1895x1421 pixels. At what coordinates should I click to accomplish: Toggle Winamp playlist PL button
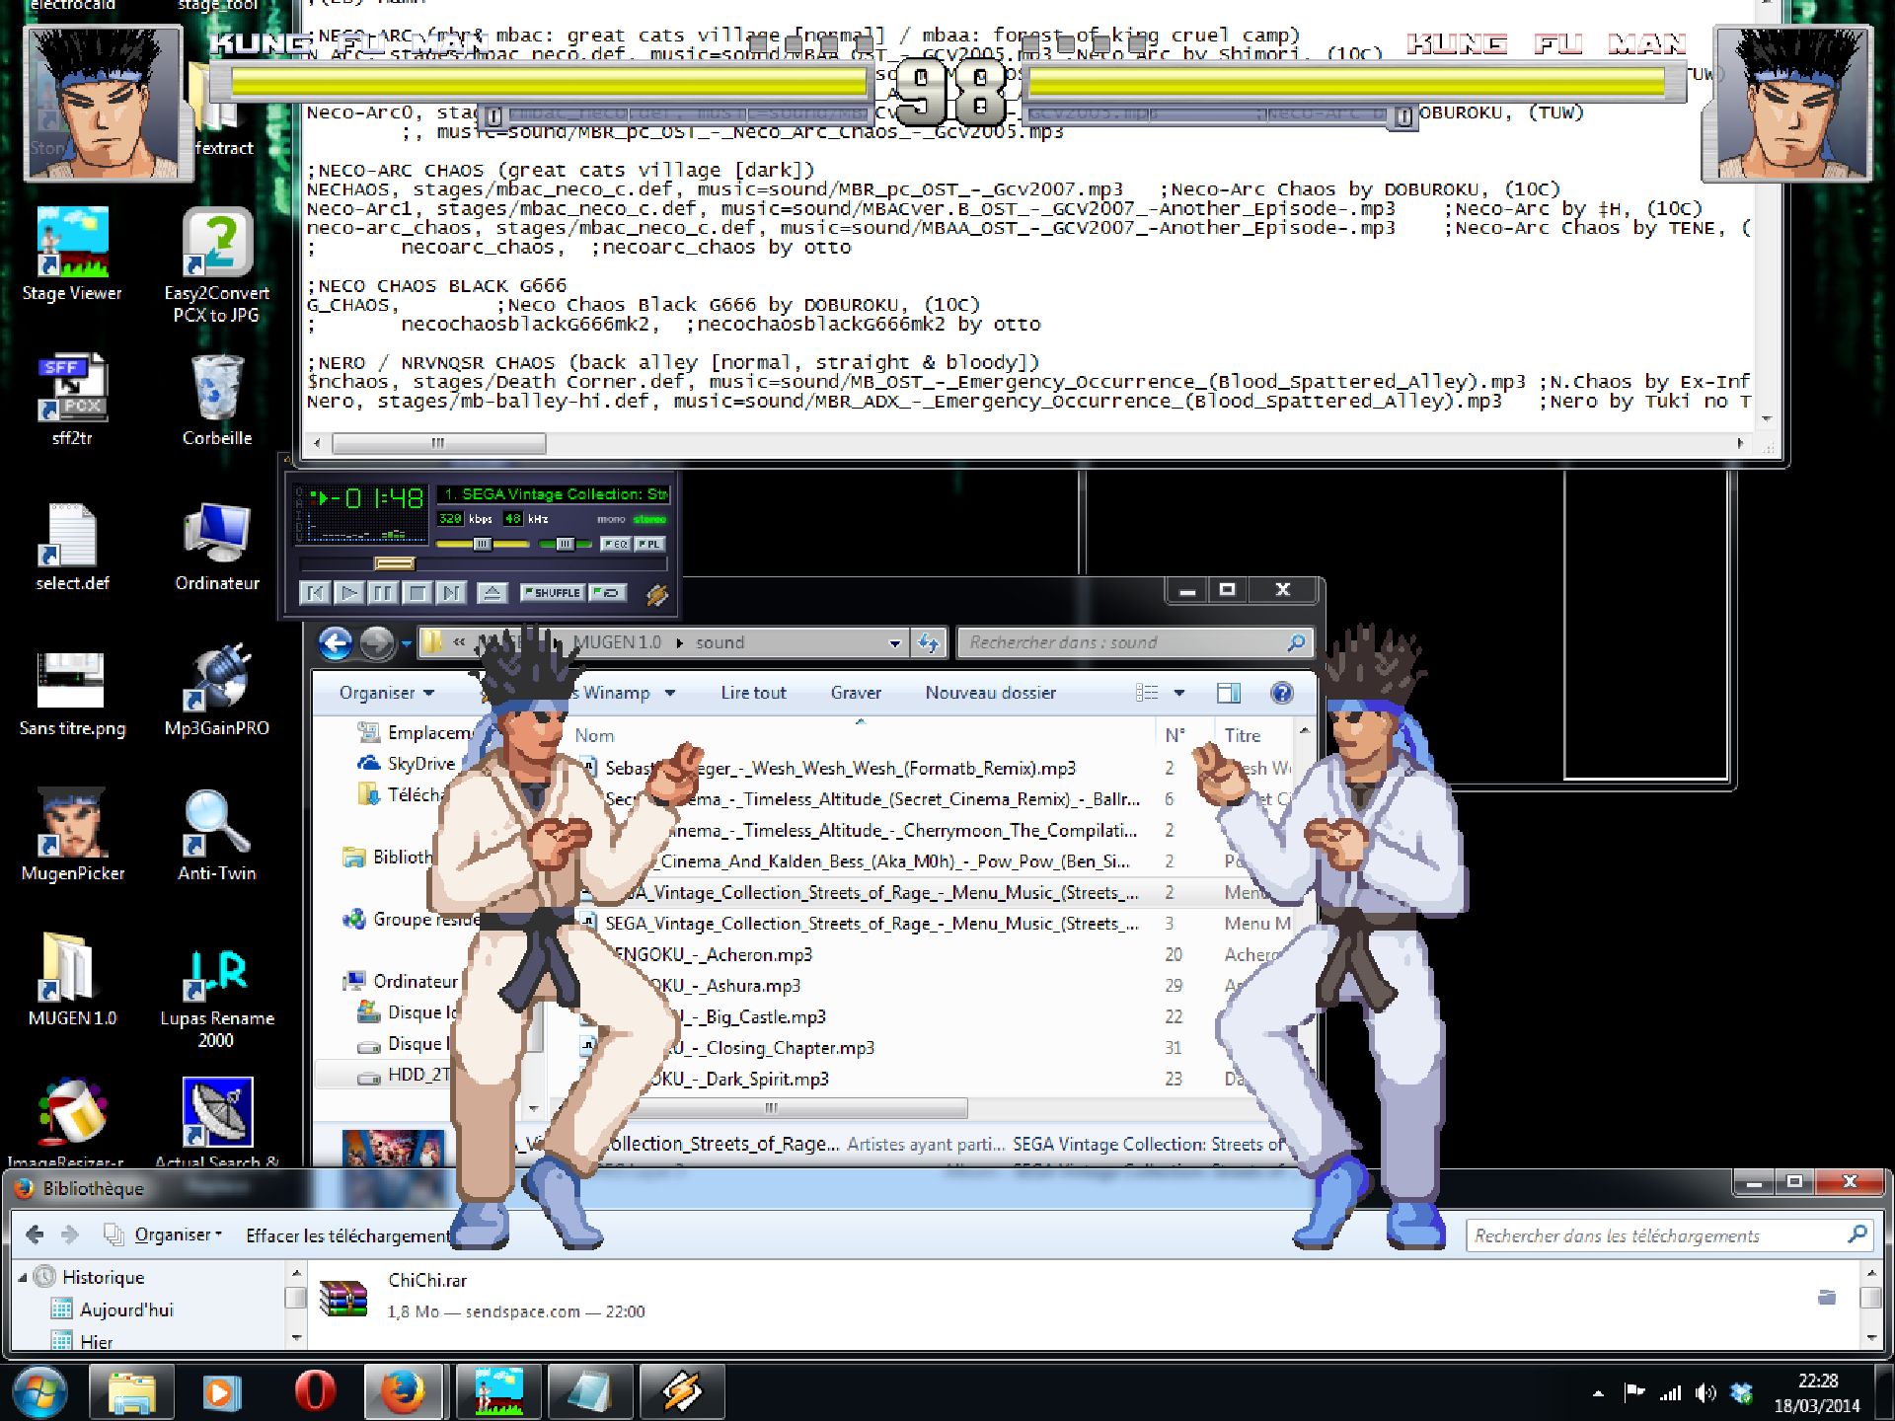tap(649, 544)
